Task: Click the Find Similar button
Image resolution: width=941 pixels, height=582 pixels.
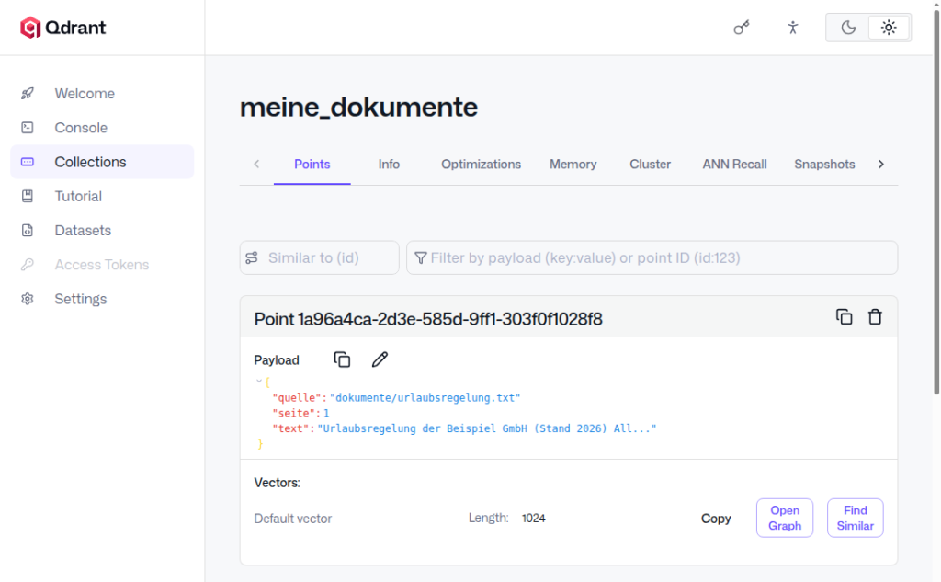Action: pyautogui.click(x=856, y=518)
